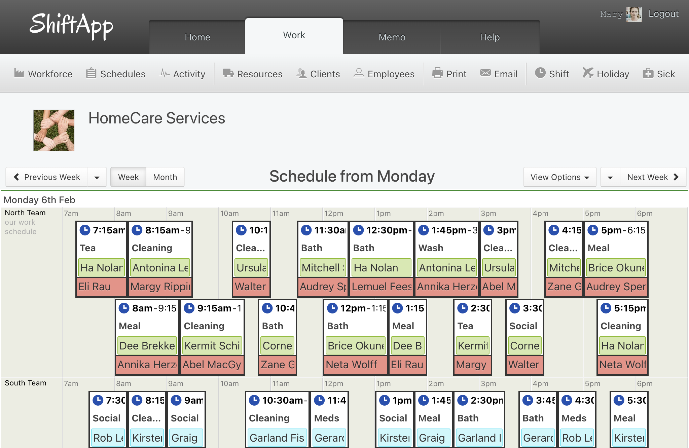Go to the Home tab
The width and height of the screenshot is (689, 448).
(x=197, y=37)
